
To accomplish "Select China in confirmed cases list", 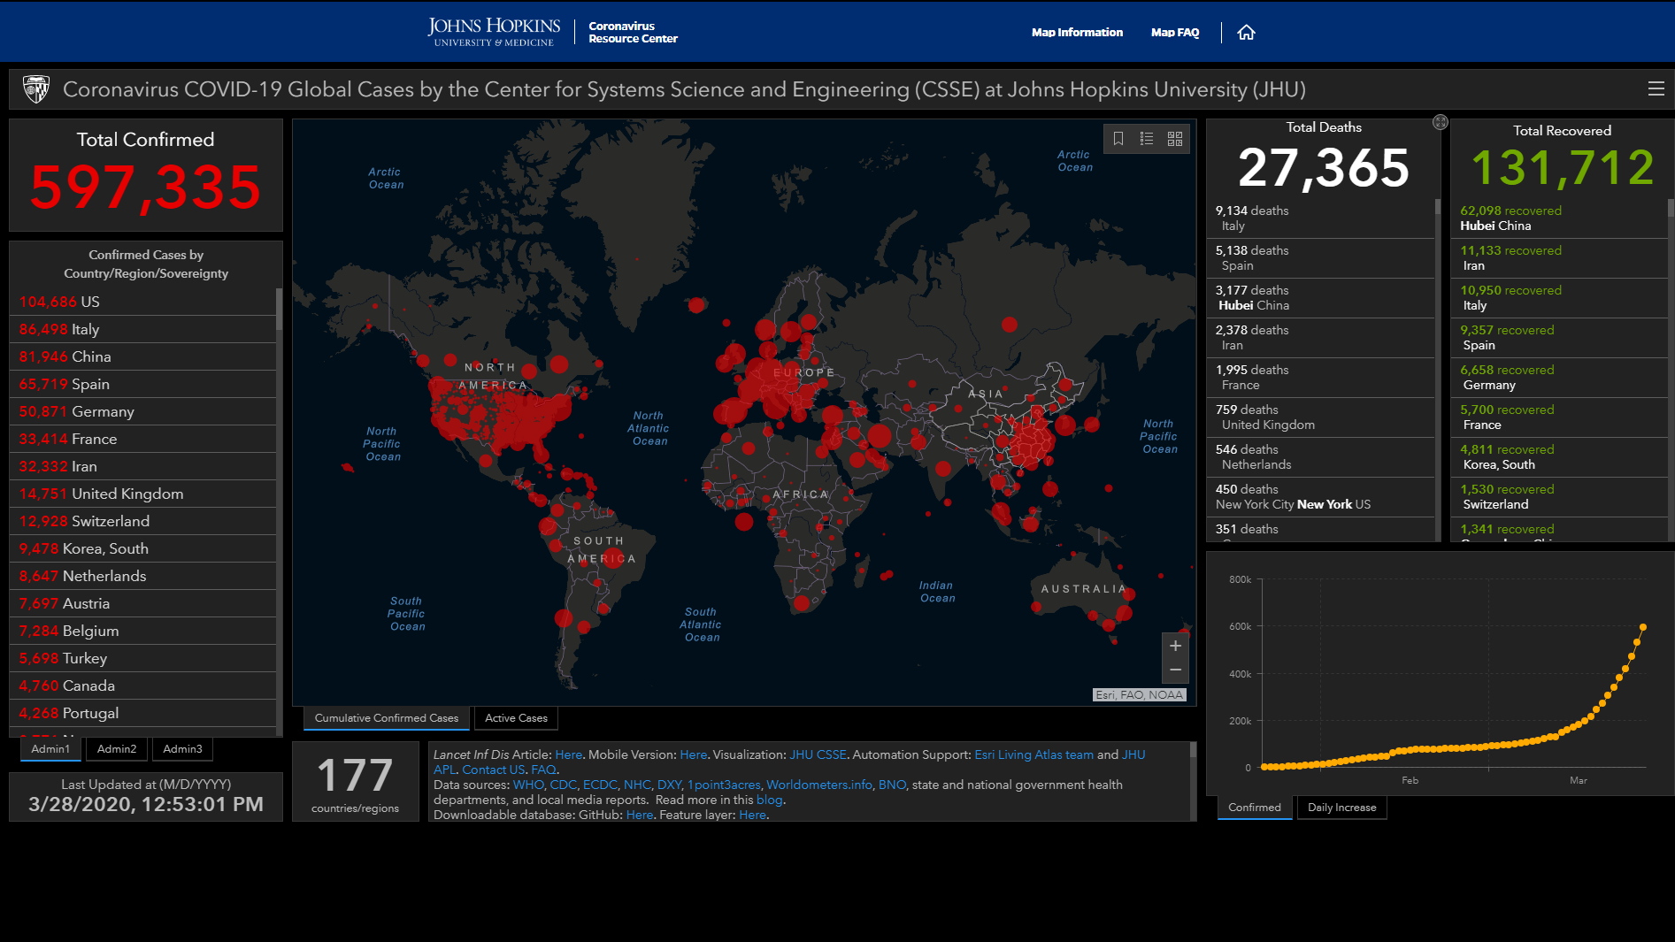I will 142,356.
